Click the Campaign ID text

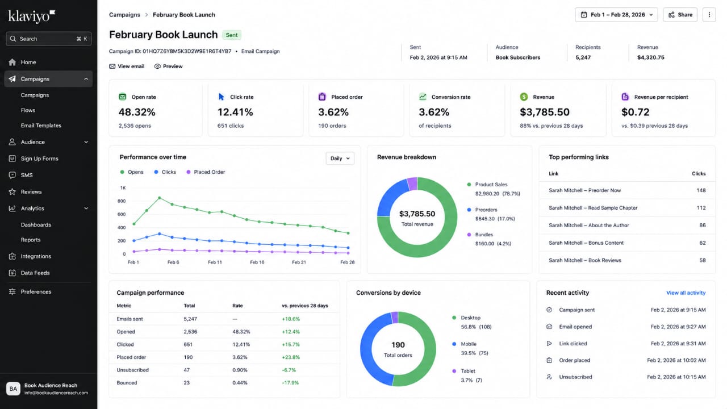[170, 51]
